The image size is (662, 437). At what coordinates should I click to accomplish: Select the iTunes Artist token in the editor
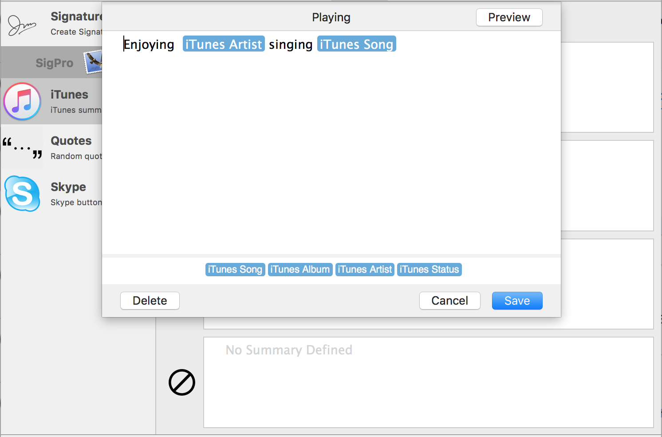224,44
